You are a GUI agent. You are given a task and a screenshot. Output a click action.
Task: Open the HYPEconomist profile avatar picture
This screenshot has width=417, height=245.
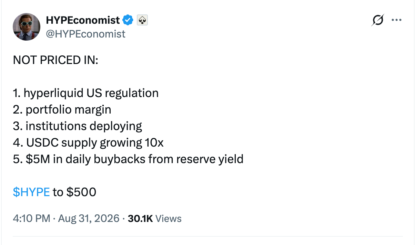tap(27, 27)
